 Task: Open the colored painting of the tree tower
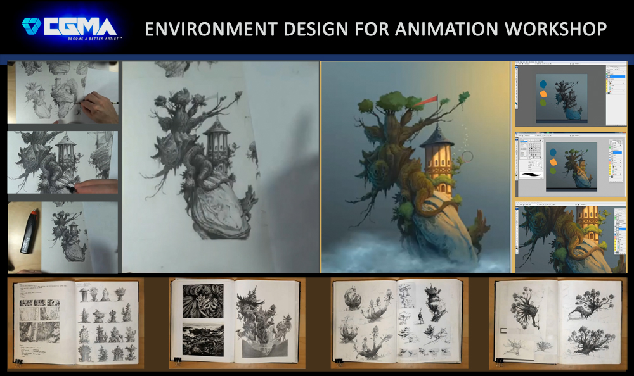[x=416, y=167]
